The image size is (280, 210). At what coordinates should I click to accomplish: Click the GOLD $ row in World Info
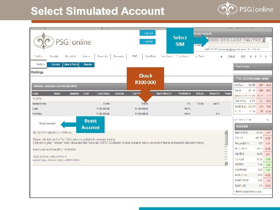click(x=253, y=138)
